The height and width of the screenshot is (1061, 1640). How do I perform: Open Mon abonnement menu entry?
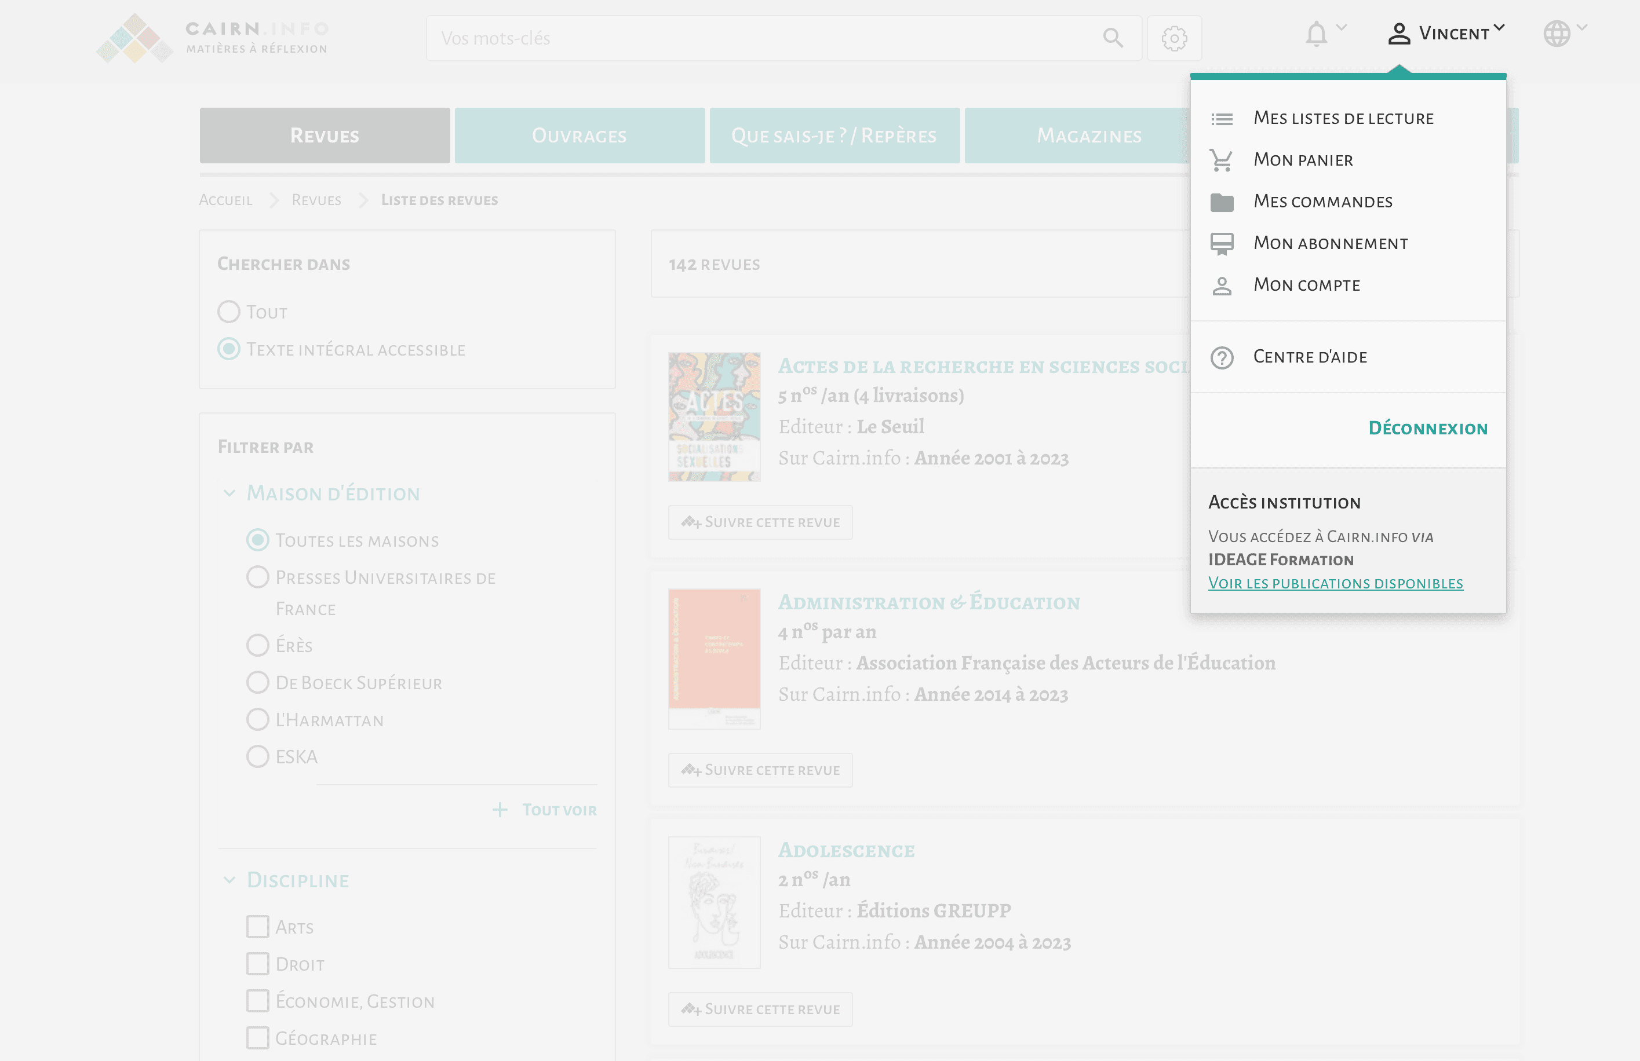coord(1329,244)
